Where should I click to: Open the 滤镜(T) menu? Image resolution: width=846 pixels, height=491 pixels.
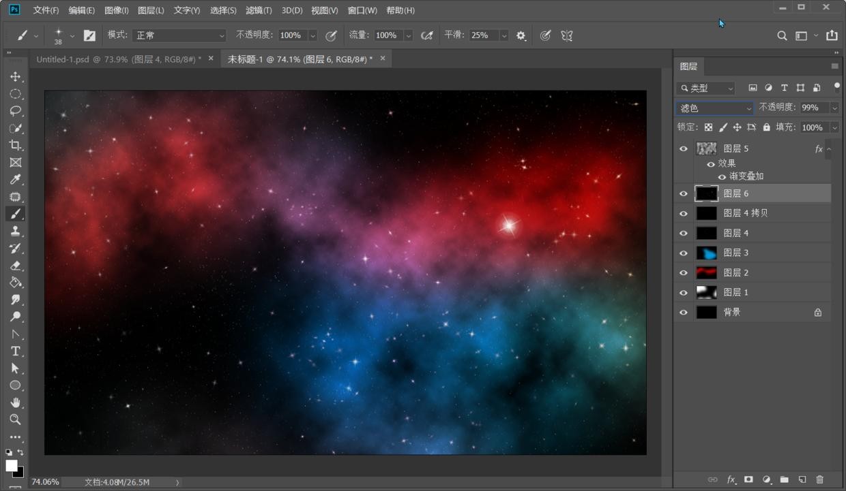(259, 10)
